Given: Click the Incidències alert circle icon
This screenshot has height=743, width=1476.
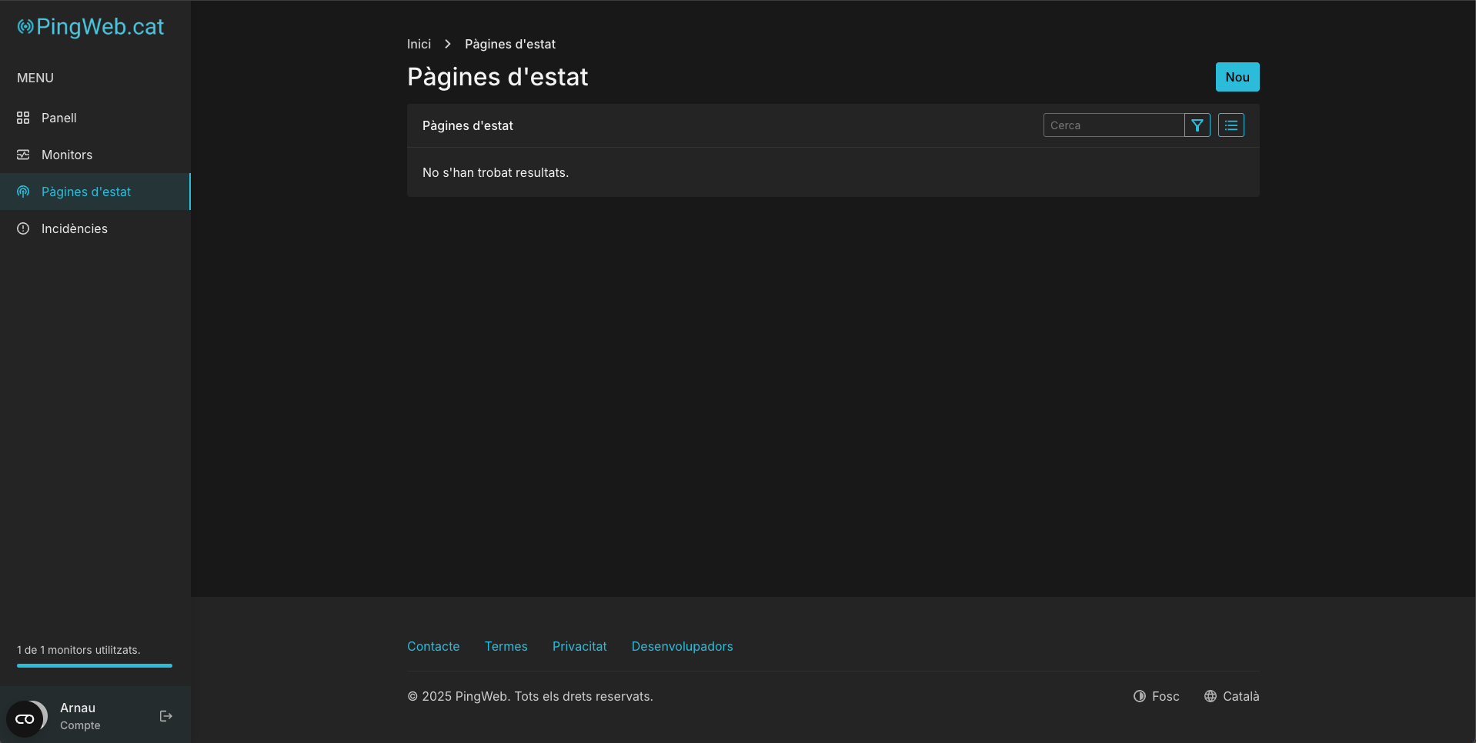Looking at the screenshot, I should click(23, 228).
